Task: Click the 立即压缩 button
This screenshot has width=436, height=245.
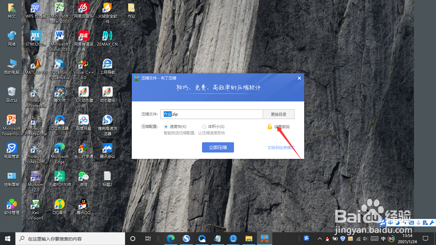Action: pos(218,147)
